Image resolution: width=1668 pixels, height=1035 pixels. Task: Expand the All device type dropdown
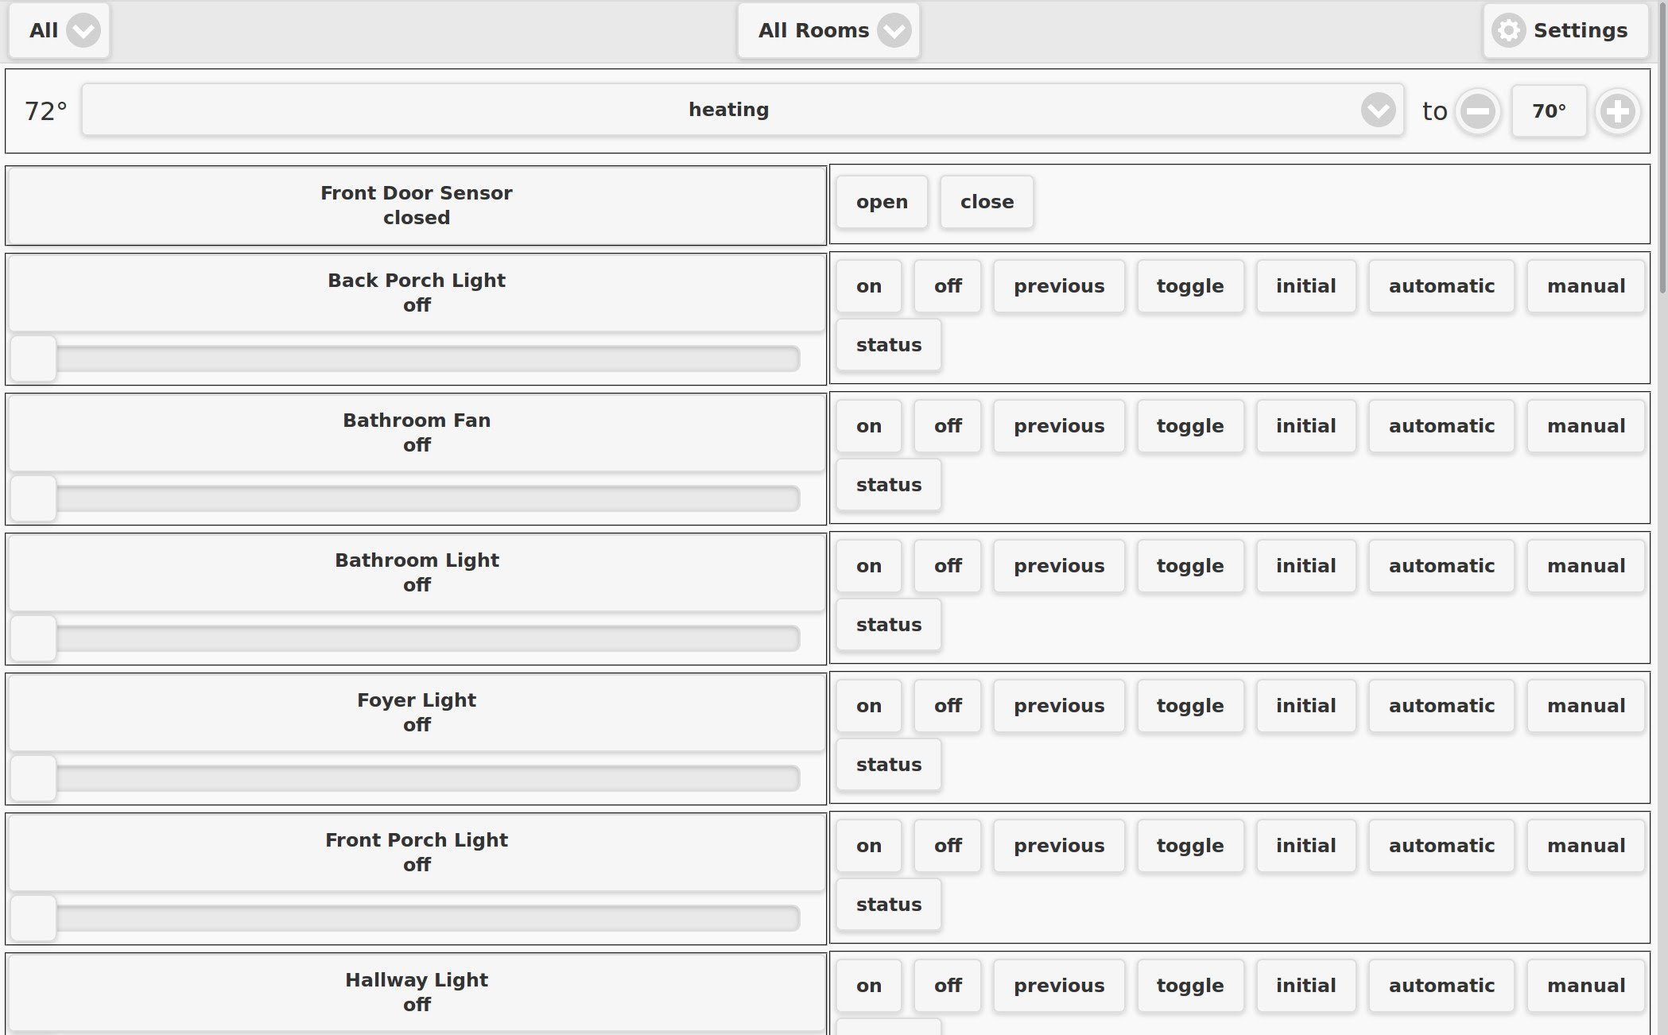pyautogui.click(x=60, y=31)
